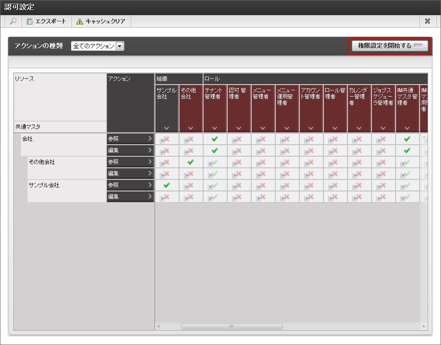Click the 権限設定を開始する button
This screenshot has width=441, height=345.
click(389, 46)
